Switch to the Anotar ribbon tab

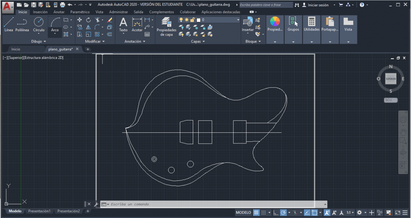(59, 12)
